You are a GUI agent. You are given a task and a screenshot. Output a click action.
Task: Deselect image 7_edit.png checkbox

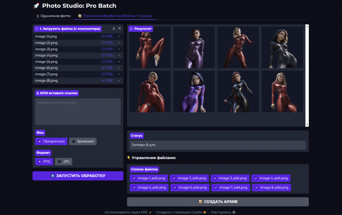point(216,188)
